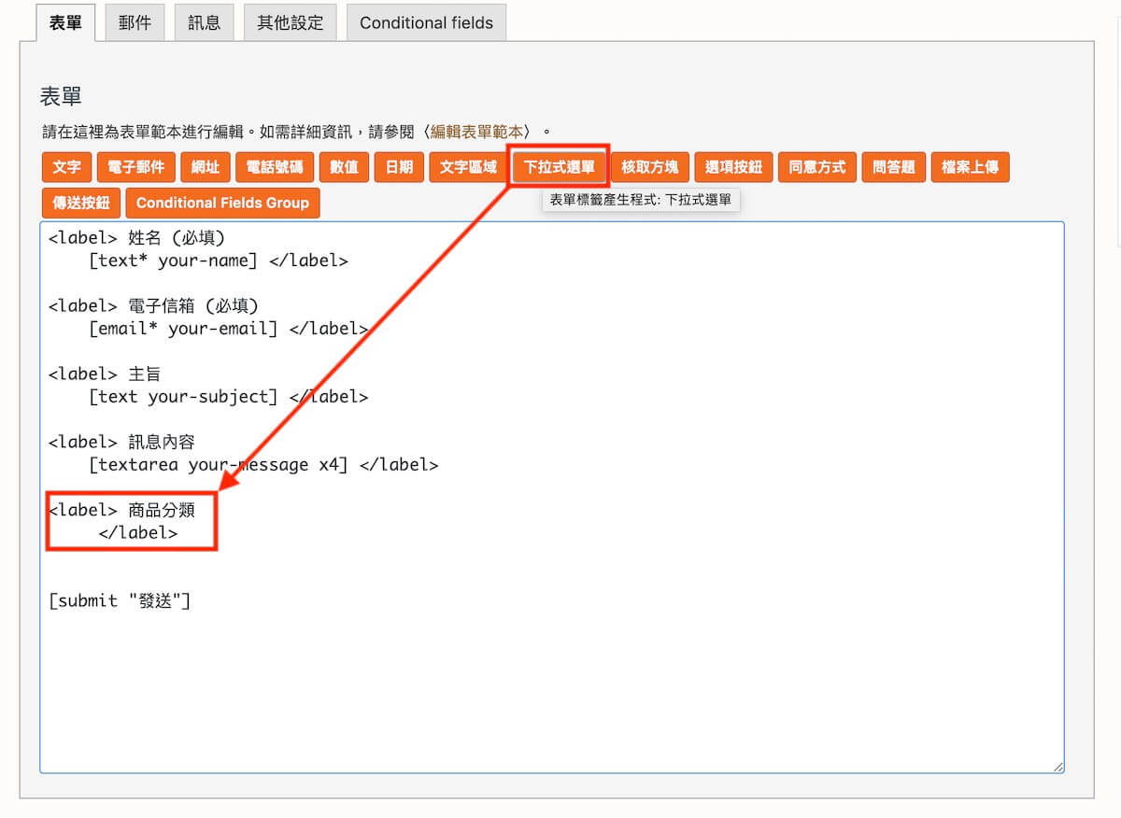
Task: Select the 其他設定 tab
Action: click(290, 23)
